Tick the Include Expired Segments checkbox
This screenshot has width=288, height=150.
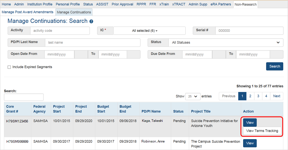9,67
